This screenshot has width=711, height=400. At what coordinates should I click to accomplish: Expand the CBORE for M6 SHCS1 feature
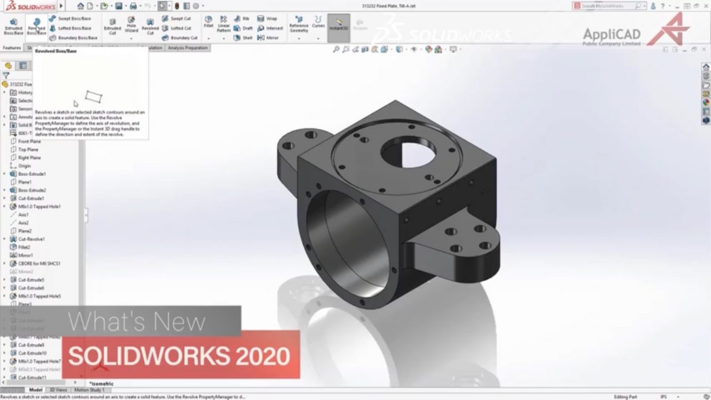tap(4, 263)
